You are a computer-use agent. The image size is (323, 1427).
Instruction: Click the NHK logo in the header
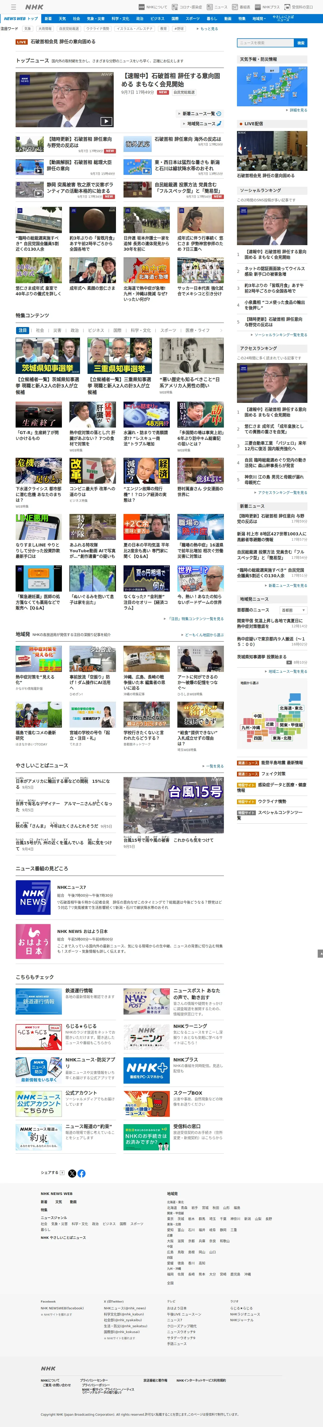click(x=34, y=7)
